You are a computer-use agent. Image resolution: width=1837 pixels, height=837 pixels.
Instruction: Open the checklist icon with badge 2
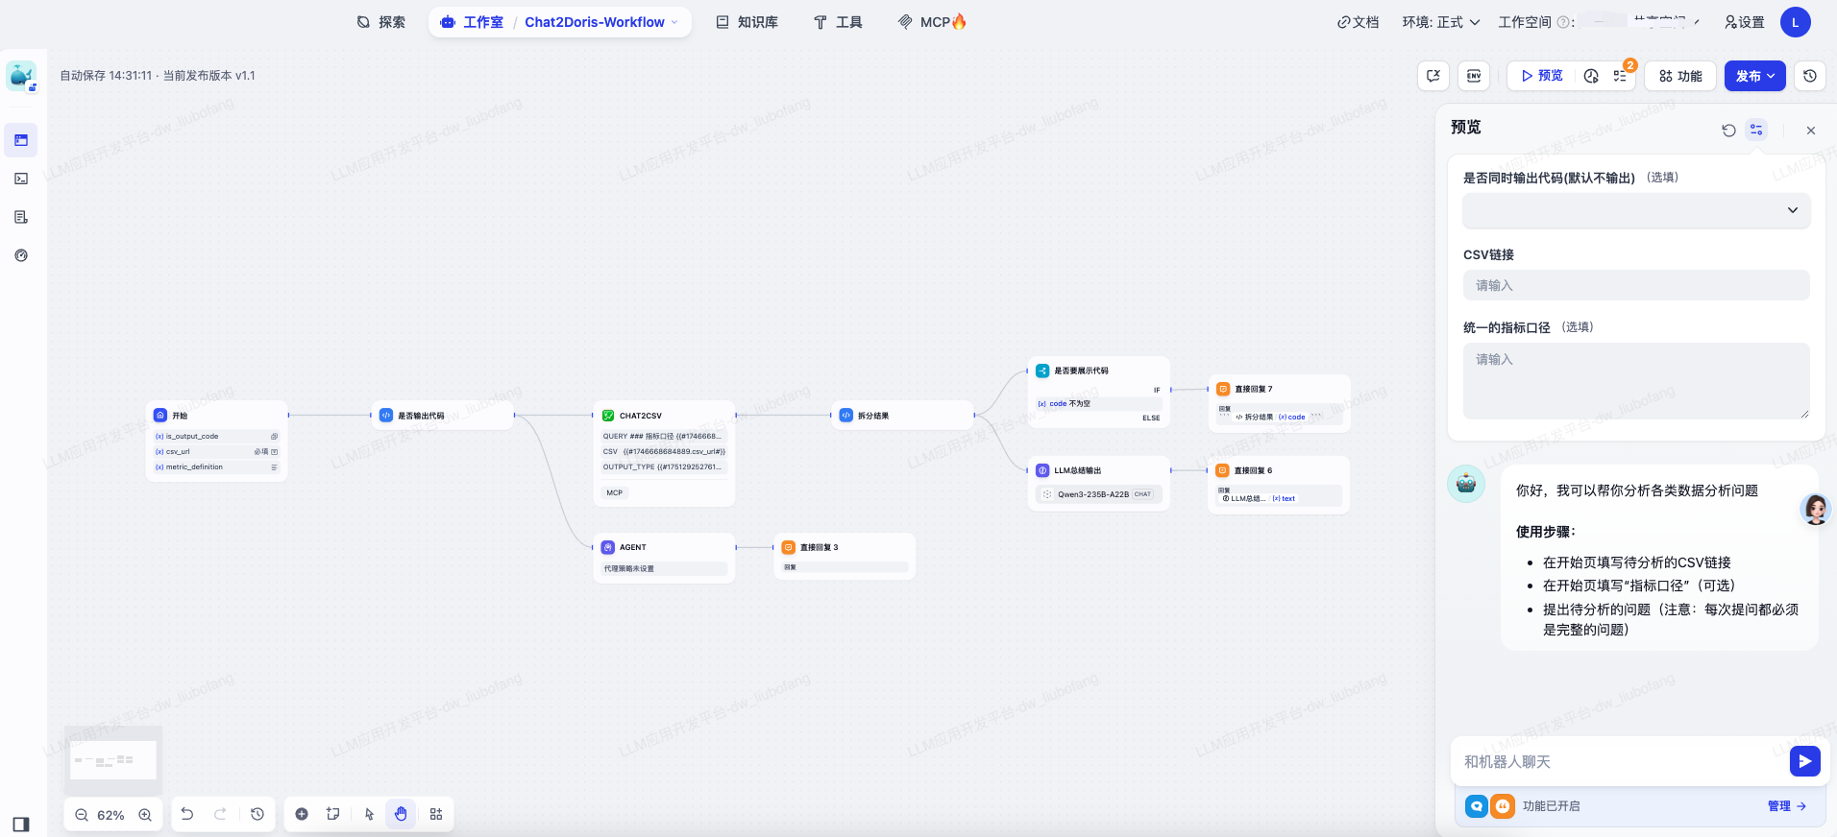tap(1621, 76)
